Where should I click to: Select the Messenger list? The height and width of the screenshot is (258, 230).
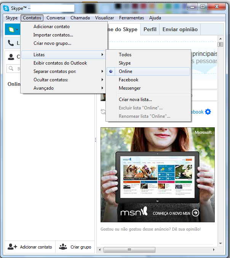pyautogui.click(x=148, y=88)
